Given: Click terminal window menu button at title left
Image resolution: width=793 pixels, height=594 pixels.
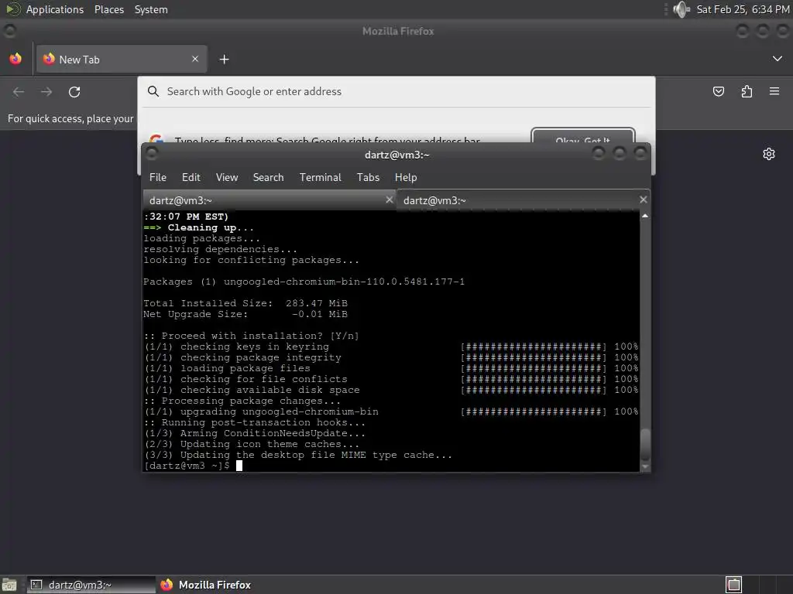Looking at the screenshot, I should coord(152,154).
